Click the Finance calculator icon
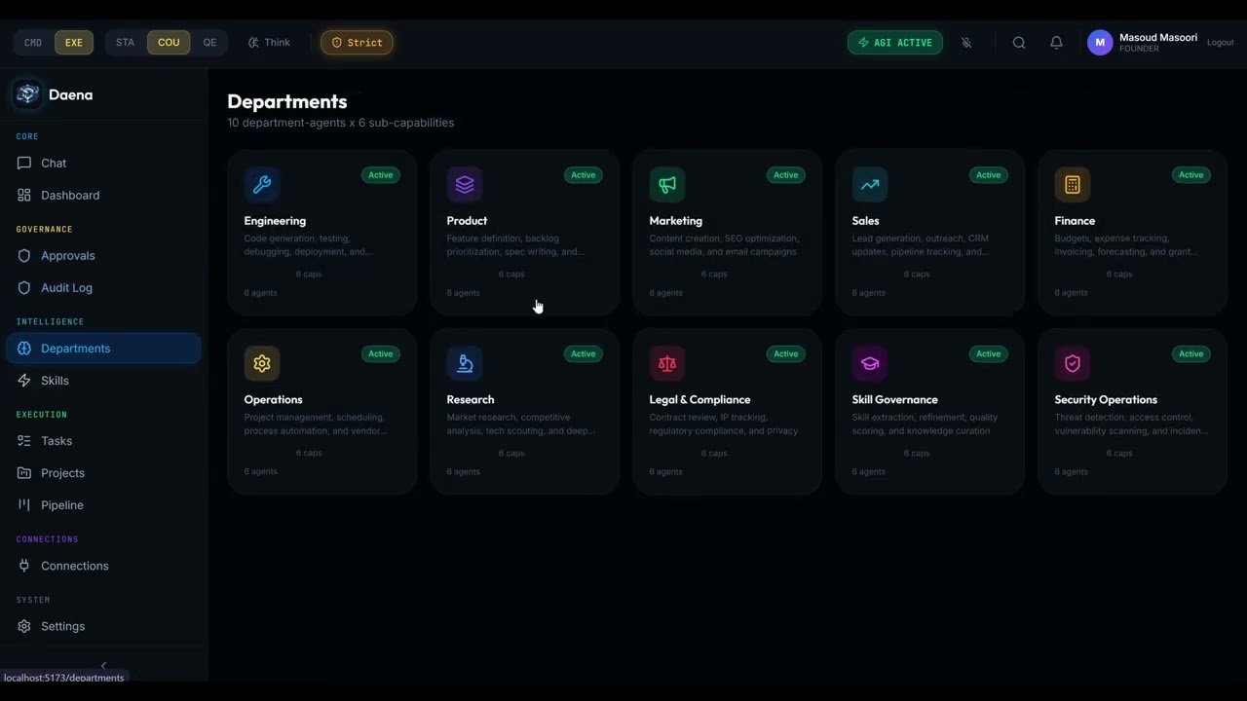This screenshot has width=1247, height=701. (x=1073, y=184)
